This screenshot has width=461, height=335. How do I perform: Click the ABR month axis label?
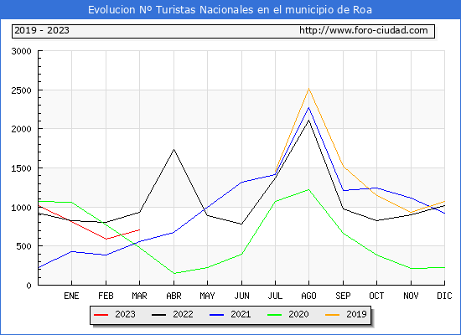coord(174,296)
